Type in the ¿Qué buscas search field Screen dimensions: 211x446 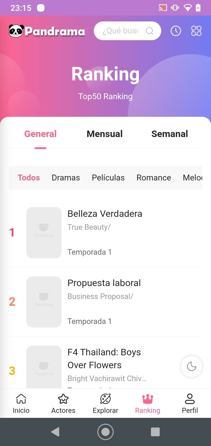point(120,31)
